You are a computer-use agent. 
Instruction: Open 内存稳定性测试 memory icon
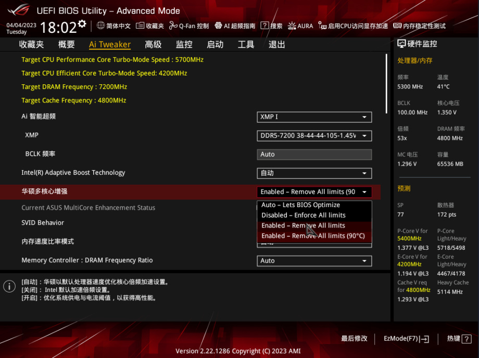point(397,25)
